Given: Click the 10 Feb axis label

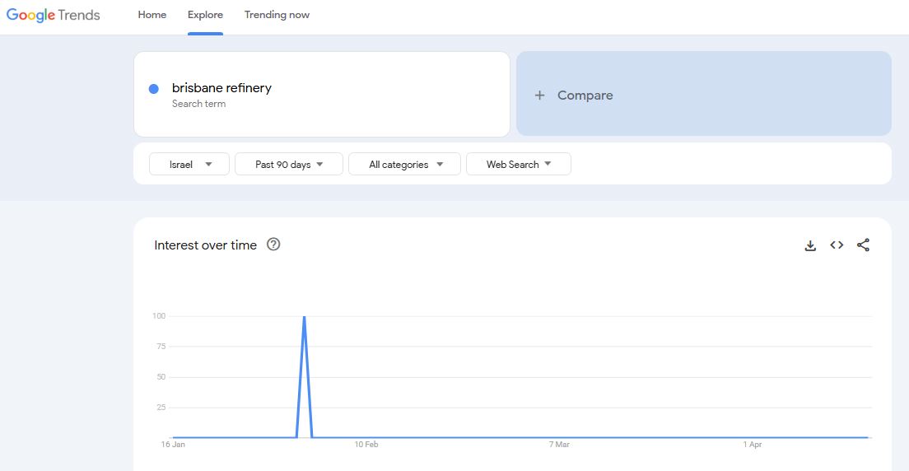Looking at the screenshot, I should [366, 445].
